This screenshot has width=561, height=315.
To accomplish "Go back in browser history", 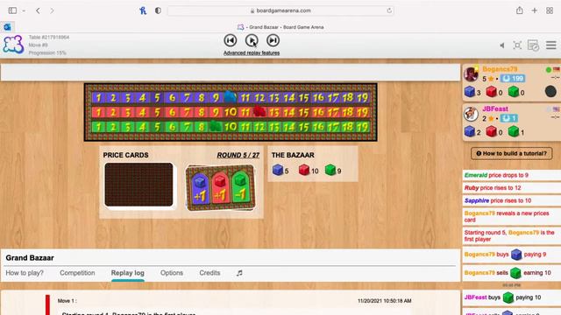I will coord(38,10).
